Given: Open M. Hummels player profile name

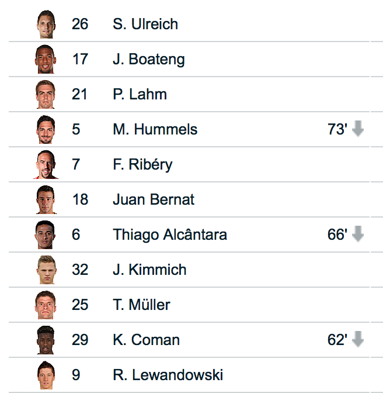Looking at the screenshot, I should coord(155,129).
